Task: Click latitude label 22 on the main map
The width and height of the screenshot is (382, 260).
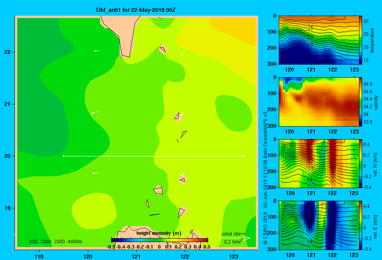Action: 8,52
